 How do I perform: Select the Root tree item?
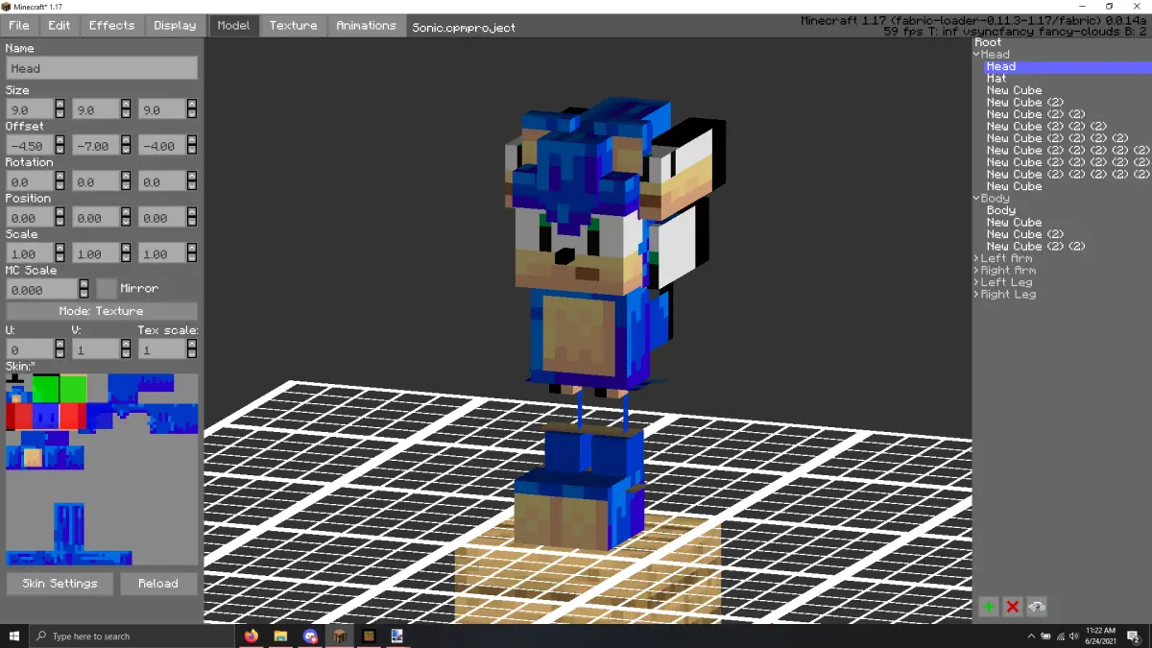(x=988, y=42)
